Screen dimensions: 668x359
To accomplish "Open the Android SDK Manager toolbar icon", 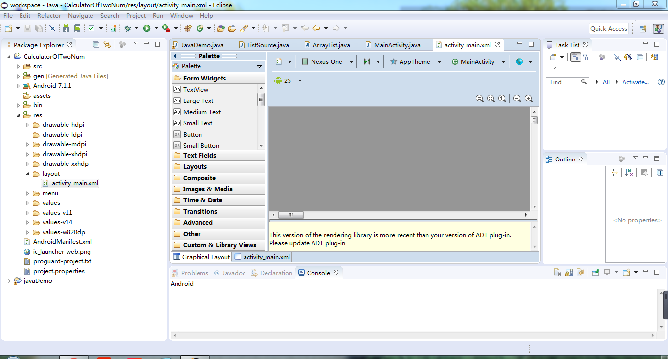I will pos(66,28).
